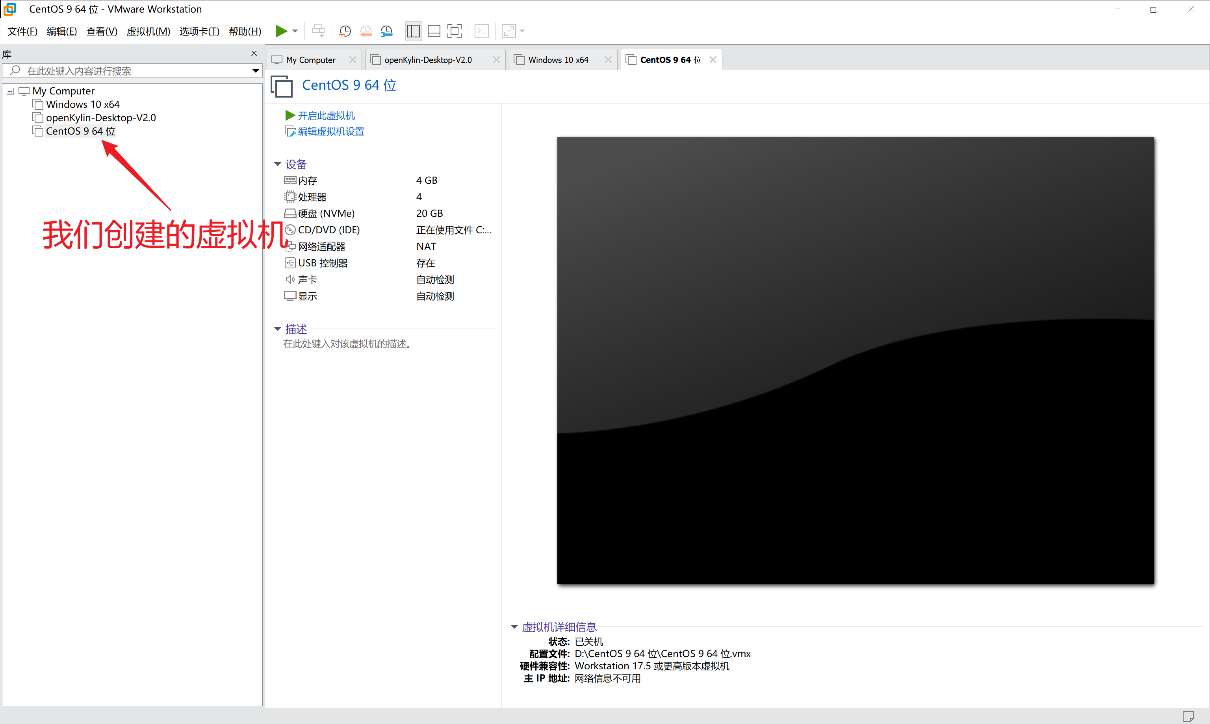Open the 帮助(H) menu
This screenshot has height=724, width=1210.
pos(245,31)
